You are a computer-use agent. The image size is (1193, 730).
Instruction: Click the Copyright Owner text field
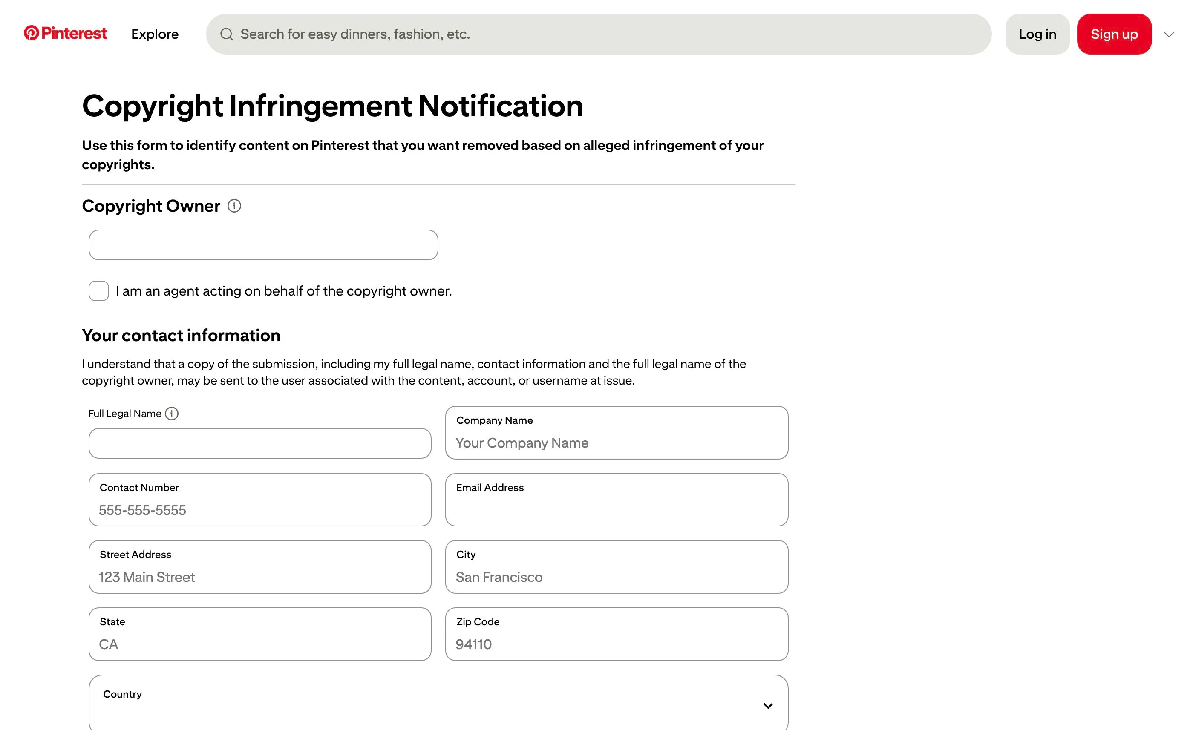tap(263, 245)
